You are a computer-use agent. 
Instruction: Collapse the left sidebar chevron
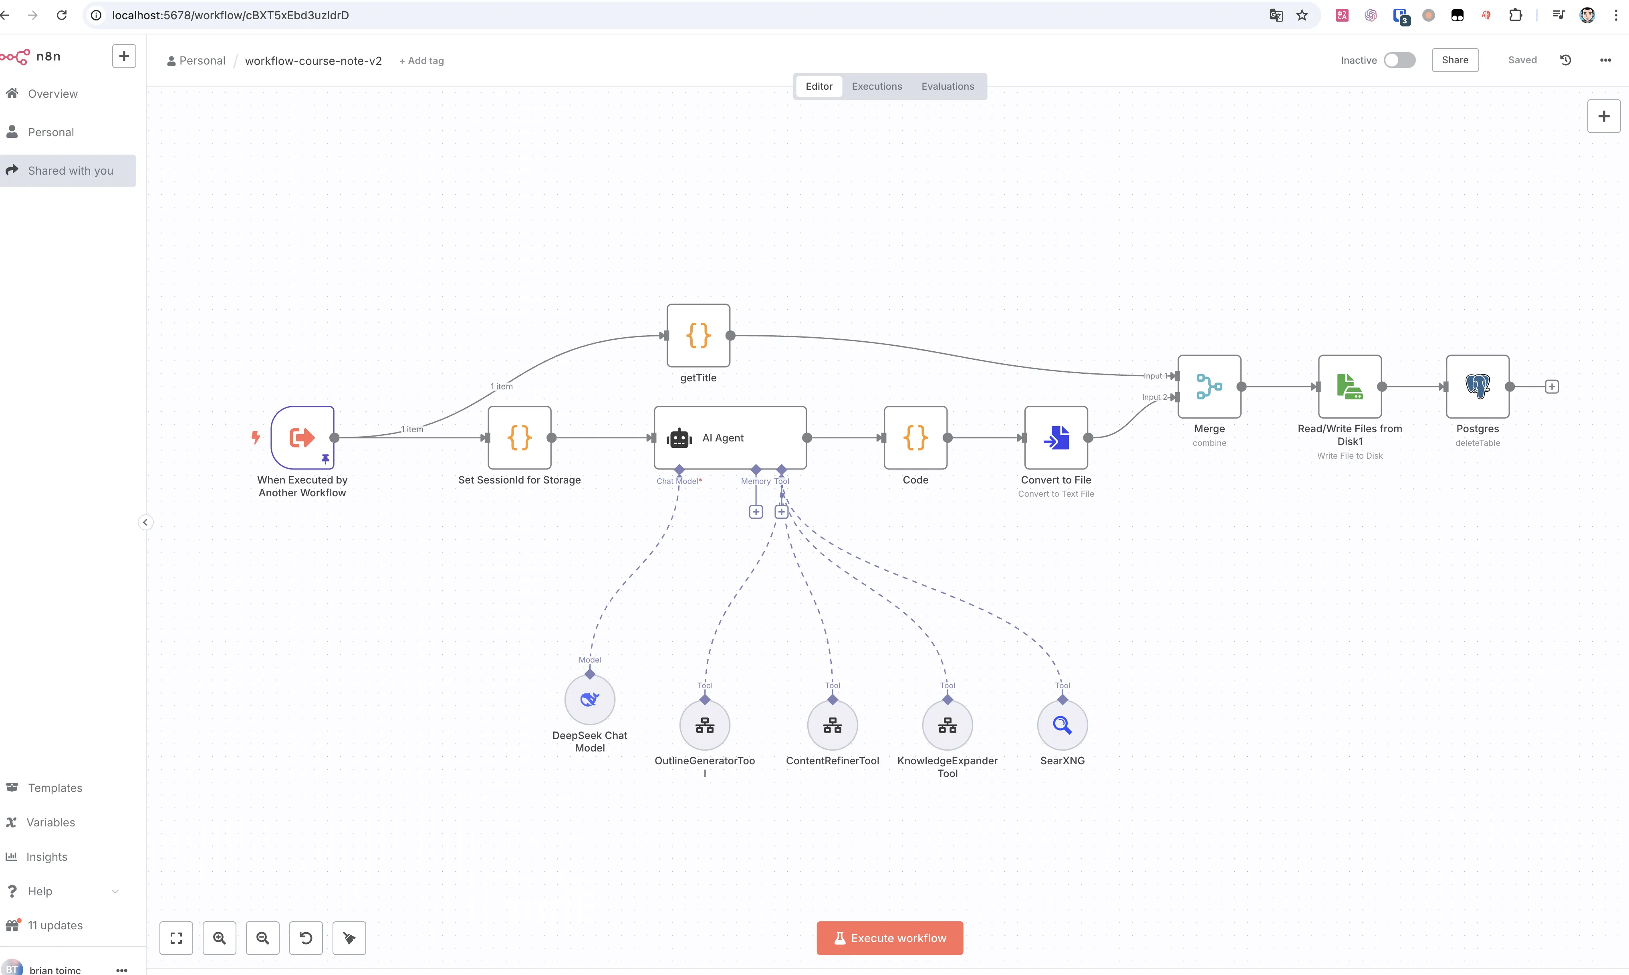point(145,522)
